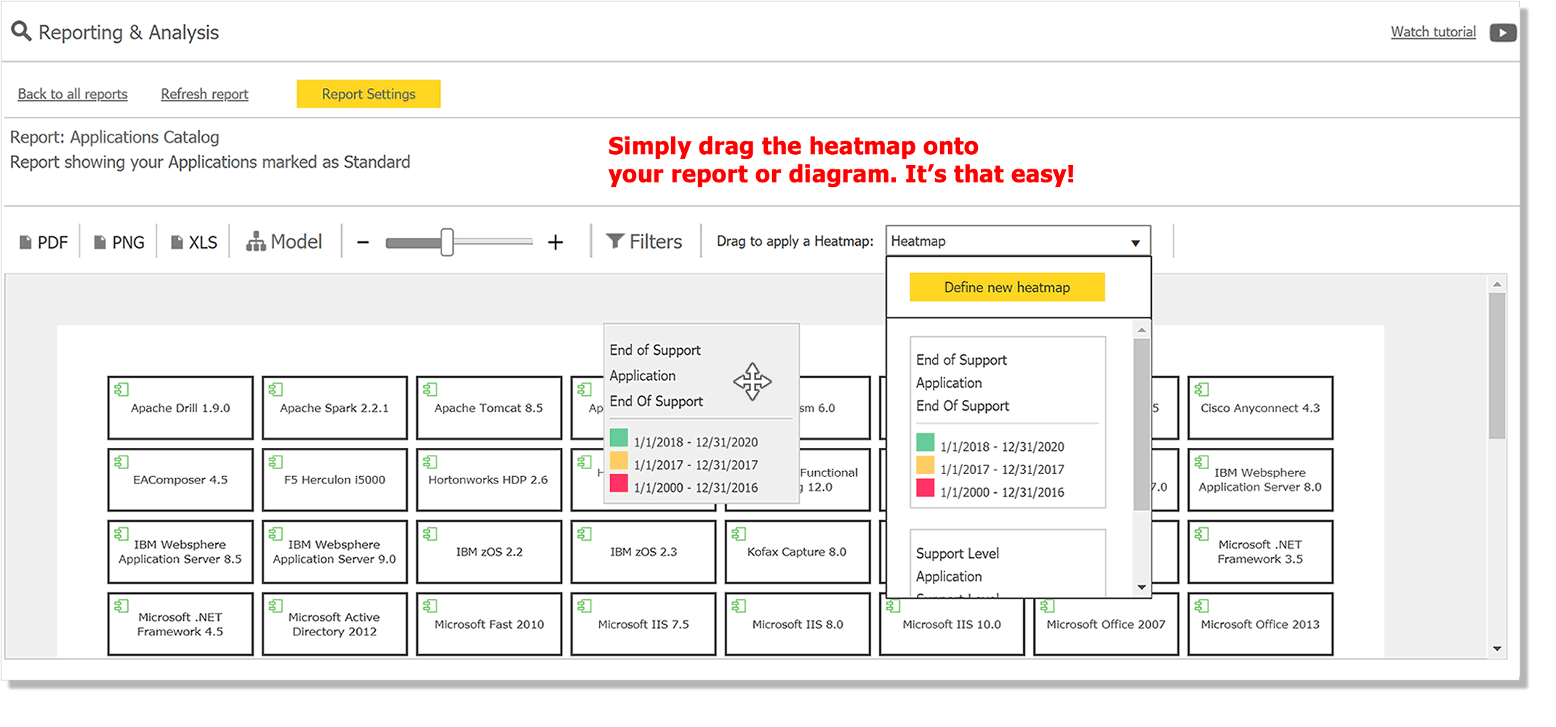Viewport: 1556px width, 727px height.
Task: Select the Support Level heatmap card
Action: point(1008,563)
